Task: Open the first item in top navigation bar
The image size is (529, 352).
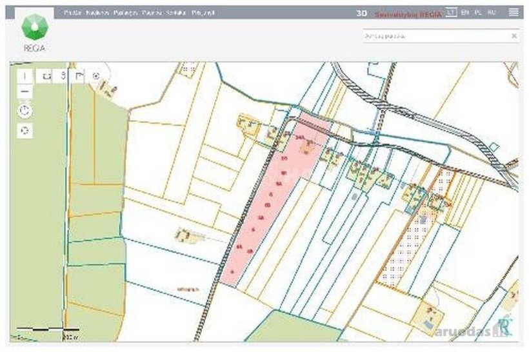Action: [72, 12]
